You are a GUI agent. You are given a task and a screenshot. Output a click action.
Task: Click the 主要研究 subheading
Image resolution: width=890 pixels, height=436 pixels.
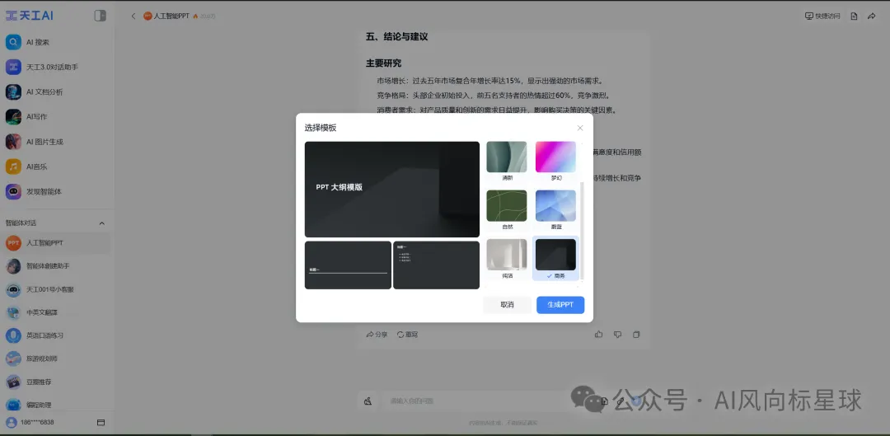pos(384,63)
